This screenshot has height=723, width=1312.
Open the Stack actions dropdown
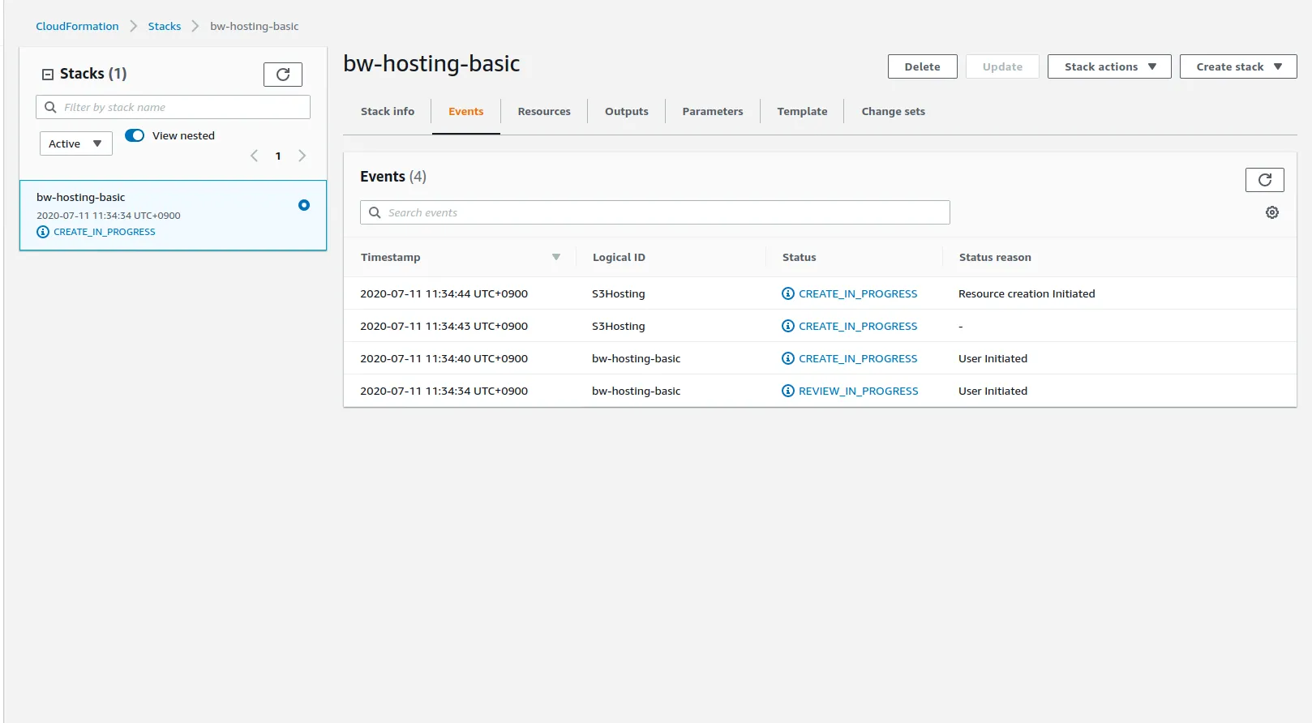(x=1109, y=66)
